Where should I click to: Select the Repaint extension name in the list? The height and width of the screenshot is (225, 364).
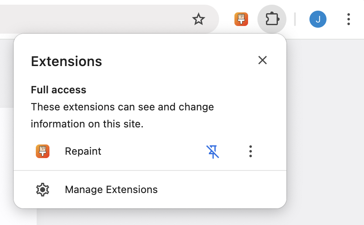coord(83,151)
